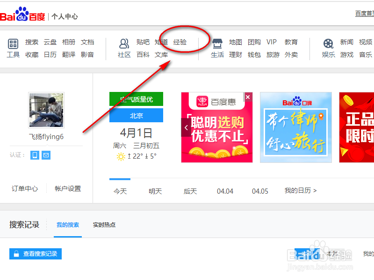This screenshot has height=280, width=374.
Task: Select the 04.04 date tab
Action: [225, 191]
